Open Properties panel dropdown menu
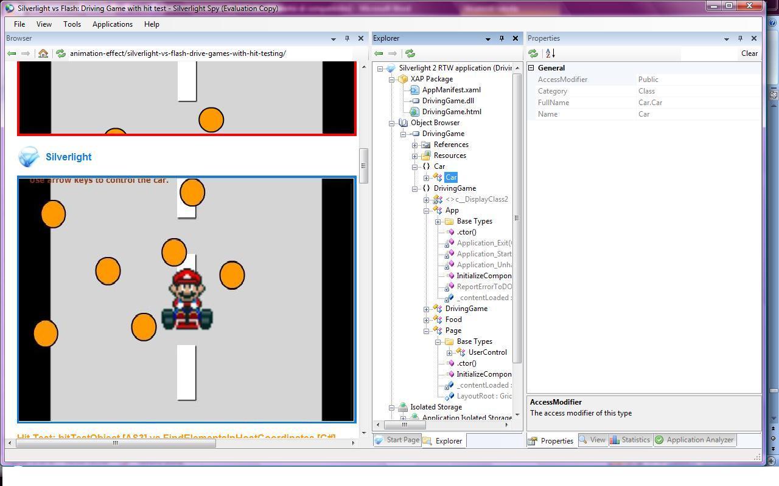 (726, 39)
